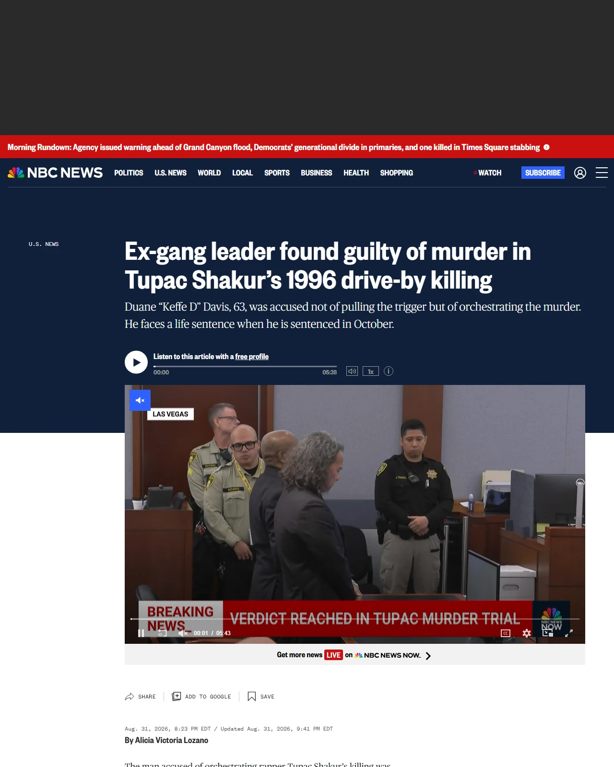
Task: Open the Politics section
Action: point(129,173)
